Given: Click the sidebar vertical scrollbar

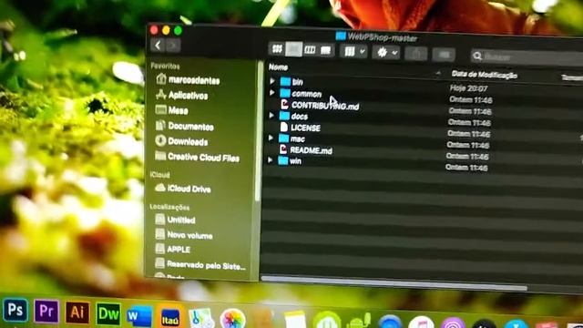Looking at the screenshot, I should (259, 130).
